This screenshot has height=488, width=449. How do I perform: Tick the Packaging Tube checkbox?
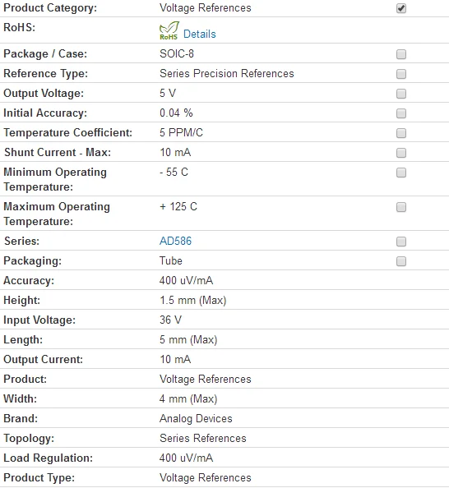click(x=401, y=261)
